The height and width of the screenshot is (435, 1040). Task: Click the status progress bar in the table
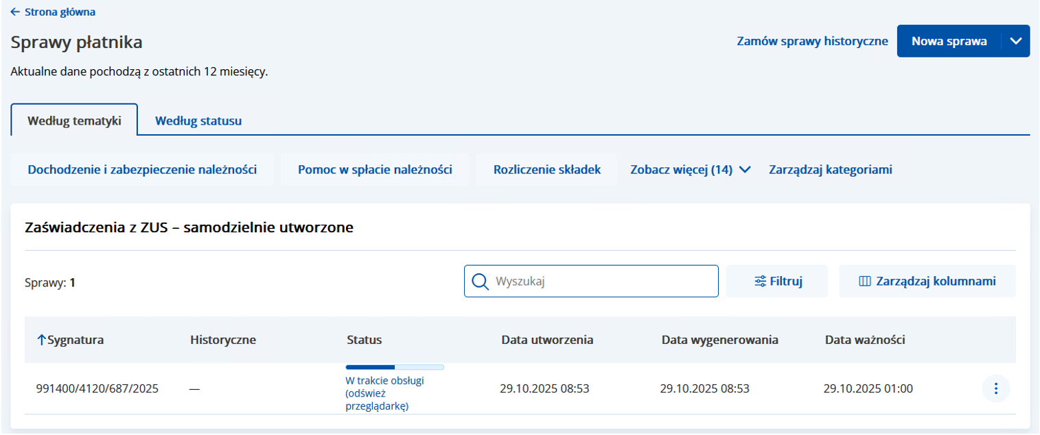395,367
